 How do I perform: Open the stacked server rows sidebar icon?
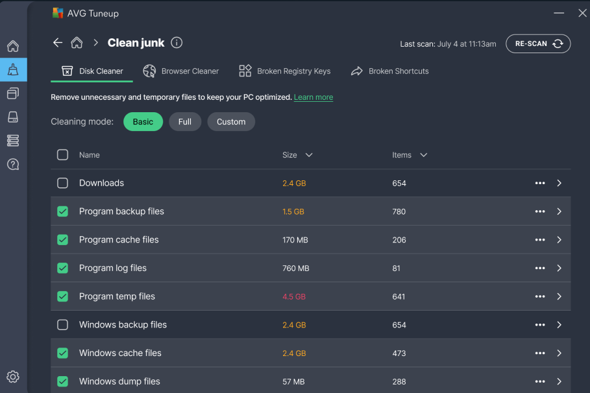point(13,141)
